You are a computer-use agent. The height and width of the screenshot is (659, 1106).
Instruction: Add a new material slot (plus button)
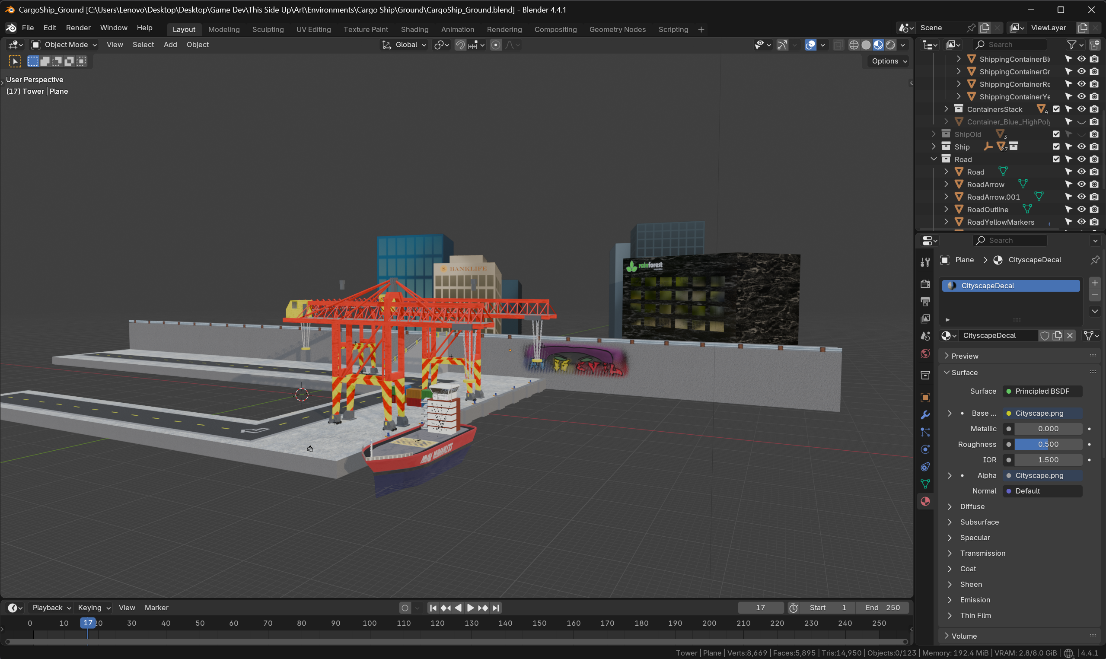click(1095, 283)
